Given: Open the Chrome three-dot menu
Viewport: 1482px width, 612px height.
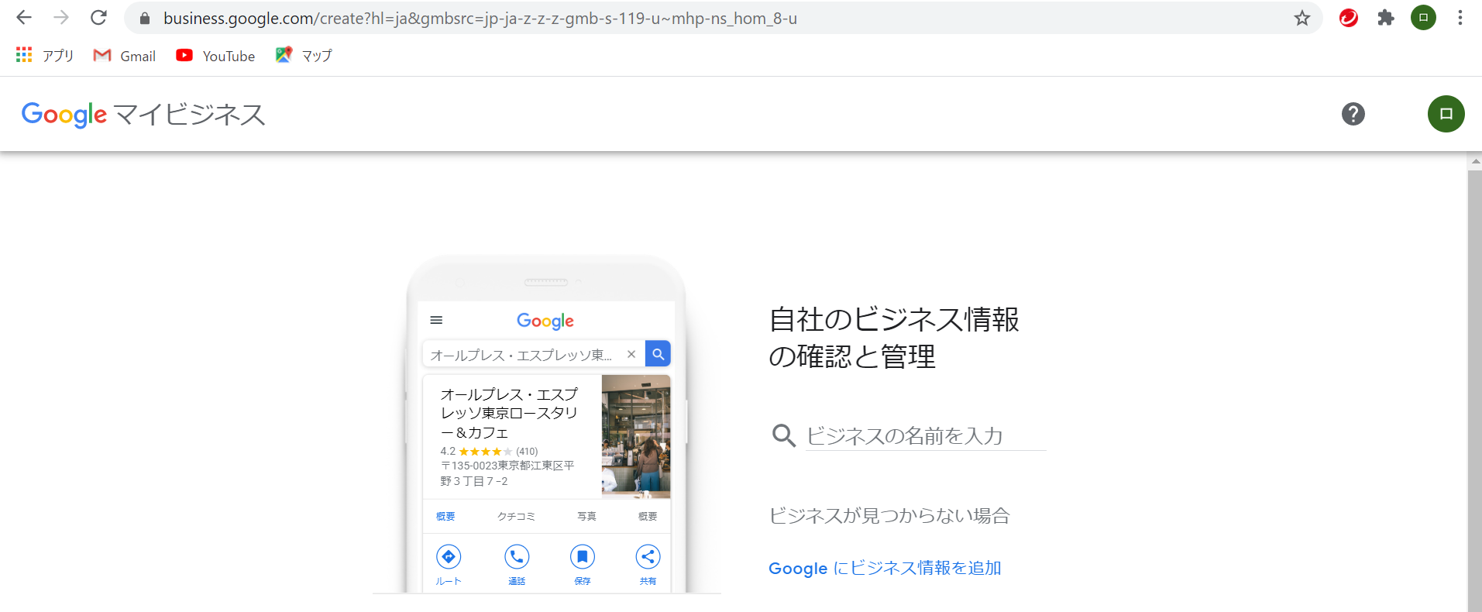Looking at the screenshot, I should click(1460, 18).
